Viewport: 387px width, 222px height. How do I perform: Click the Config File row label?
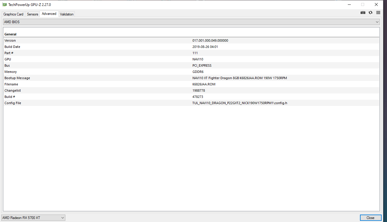pyautogui.click(x=13, y=103)
